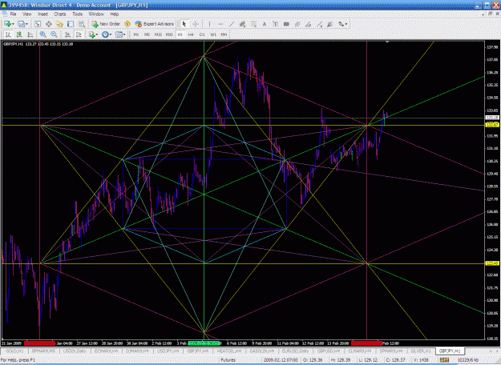This screenshot has width=501, height=365.
Task: Click the 133.18 current price label
Action: [x=492, y=118]
